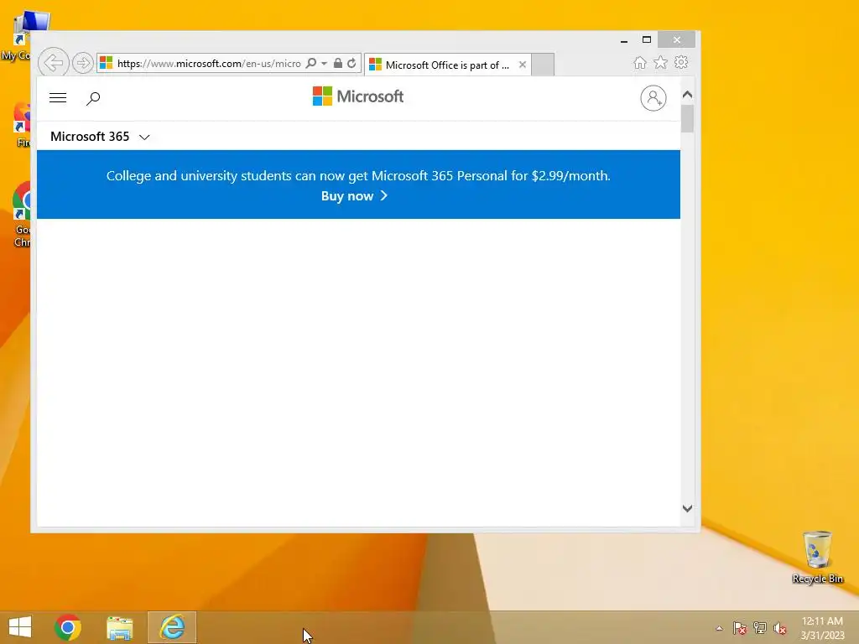Select the Recycle Bin desktop icon

click(817, 557)
